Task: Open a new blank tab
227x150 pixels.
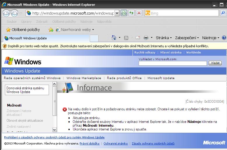Action: click(x=94, y=39)
